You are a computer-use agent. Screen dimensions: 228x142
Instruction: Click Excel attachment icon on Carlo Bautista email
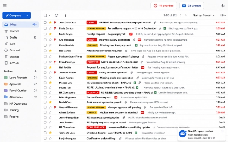click(x=136, y=45)
